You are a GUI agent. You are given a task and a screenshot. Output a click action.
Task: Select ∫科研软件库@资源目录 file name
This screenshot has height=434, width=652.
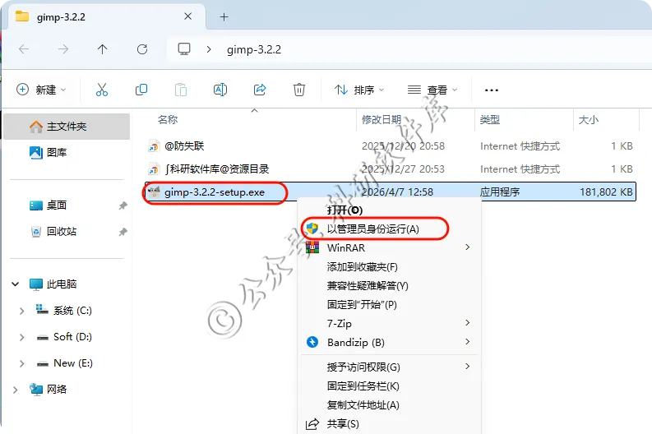point(217,169)
